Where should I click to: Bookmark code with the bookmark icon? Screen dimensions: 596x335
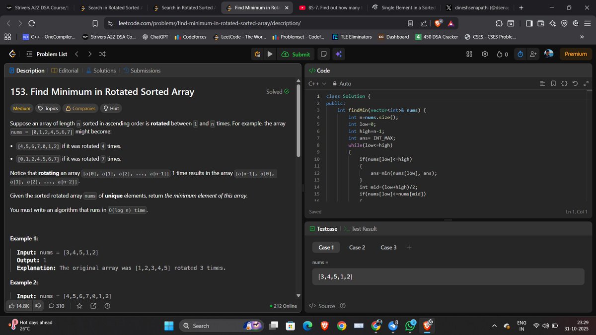pyautogui.click(x=553, y=83)
